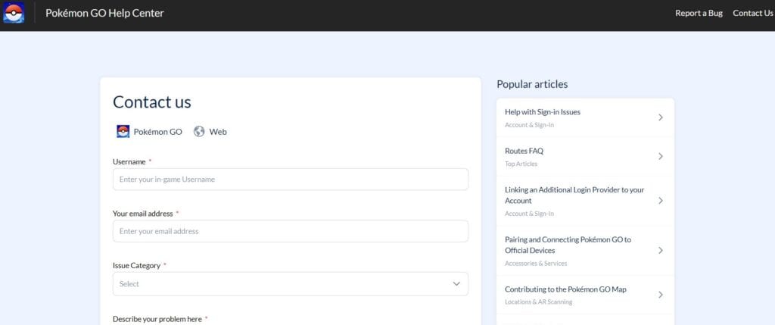
Task: Click the Pokémon GO text label in form
Action: click(x=157, y=132)
